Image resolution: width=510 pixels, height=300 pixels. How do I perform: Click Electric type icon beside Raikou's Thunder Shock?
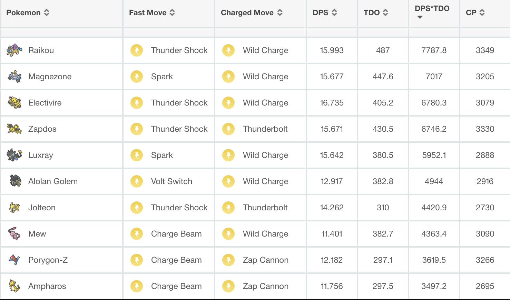click(137, 50)
